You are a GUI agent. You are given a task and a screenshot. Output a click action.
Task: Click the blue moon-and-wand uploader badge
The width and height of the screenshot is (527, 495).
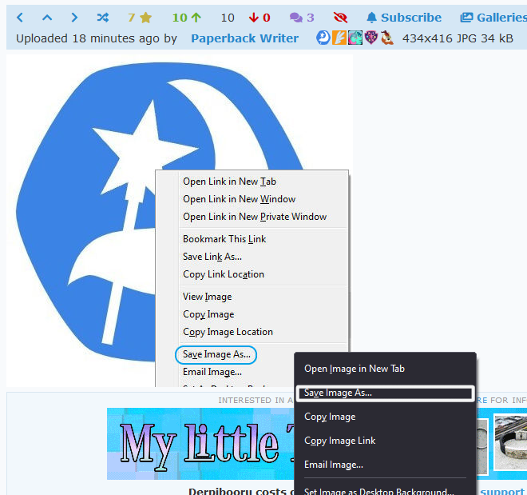tap(323, 38)
